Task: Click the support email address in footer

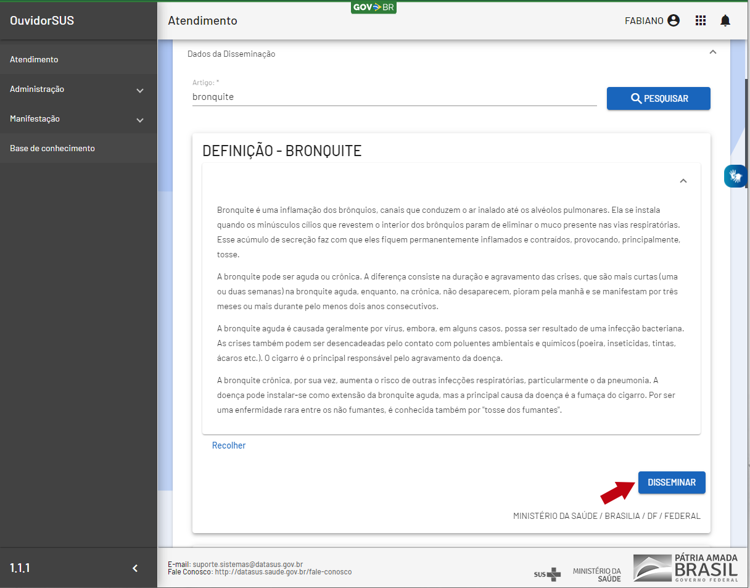Action: [x=247, y=564]
